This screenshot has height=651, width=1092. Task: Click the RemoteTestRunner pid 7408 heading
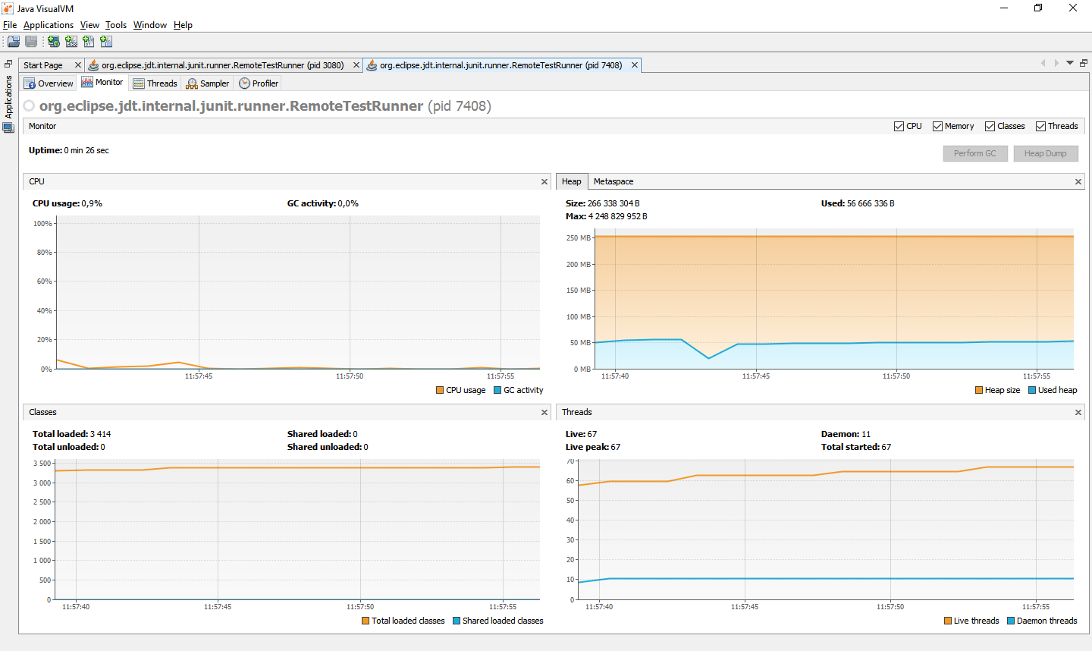click(x=265, y=106)
